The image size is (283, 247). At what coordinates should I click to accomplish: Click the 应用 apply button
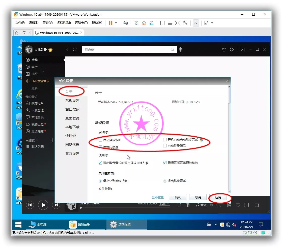pyautogui.click(x=218, y=197)
